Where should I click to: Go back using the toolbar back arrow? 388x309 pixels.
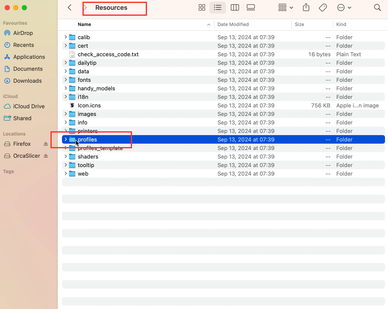[70, 8]
